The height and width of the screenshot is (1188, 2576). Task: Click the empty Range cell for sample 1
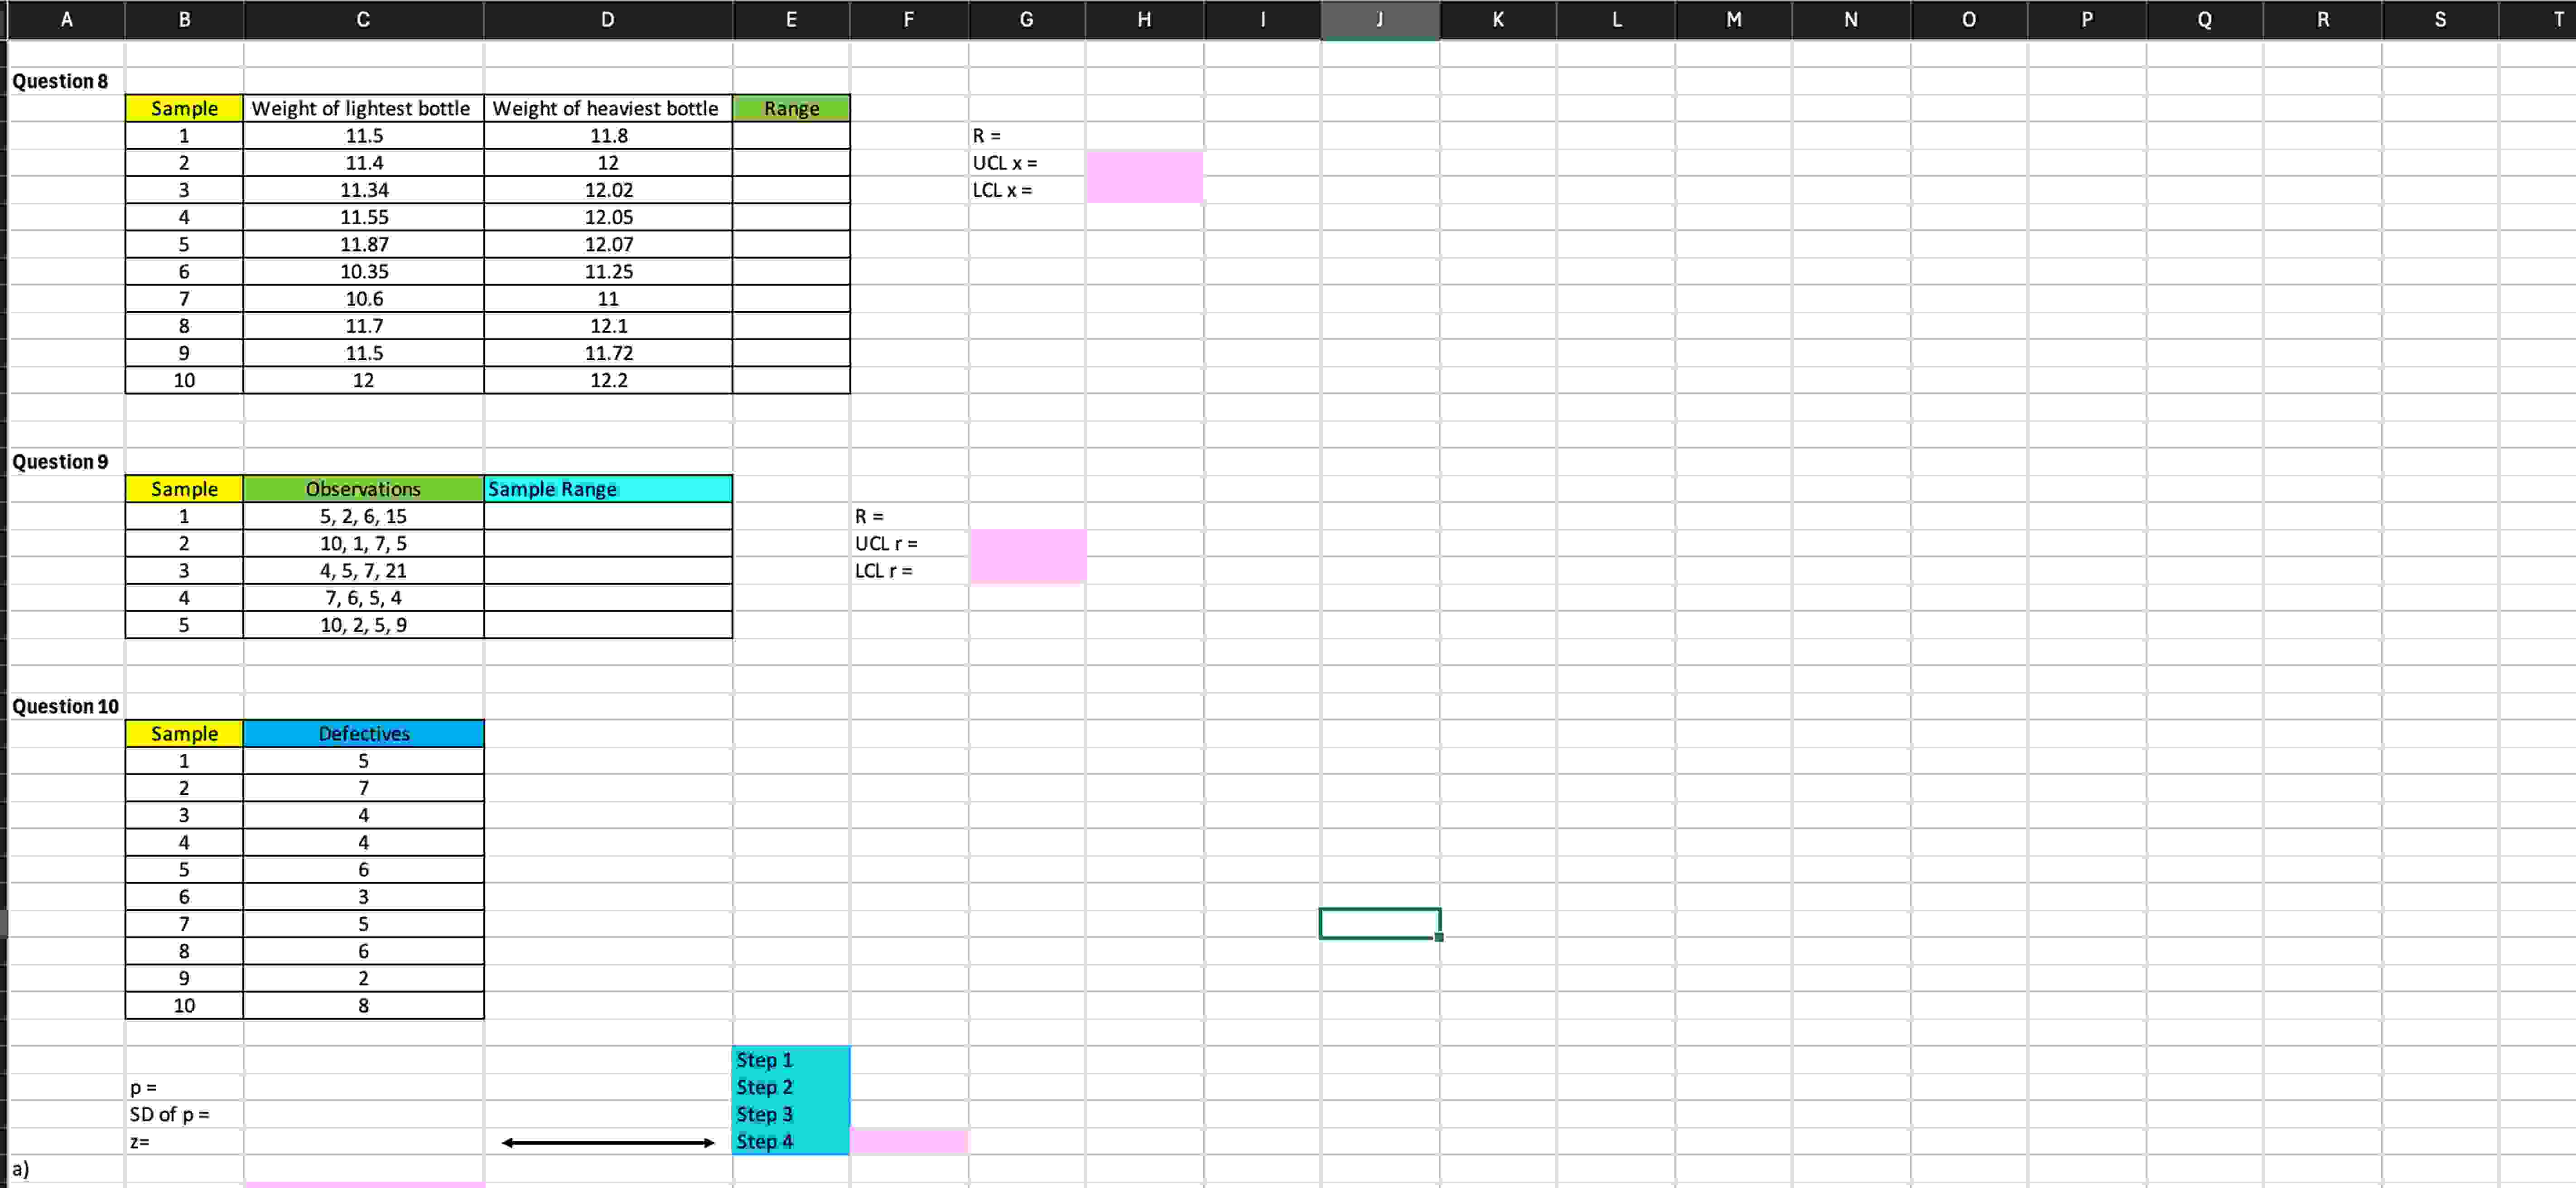pos(791,136)
